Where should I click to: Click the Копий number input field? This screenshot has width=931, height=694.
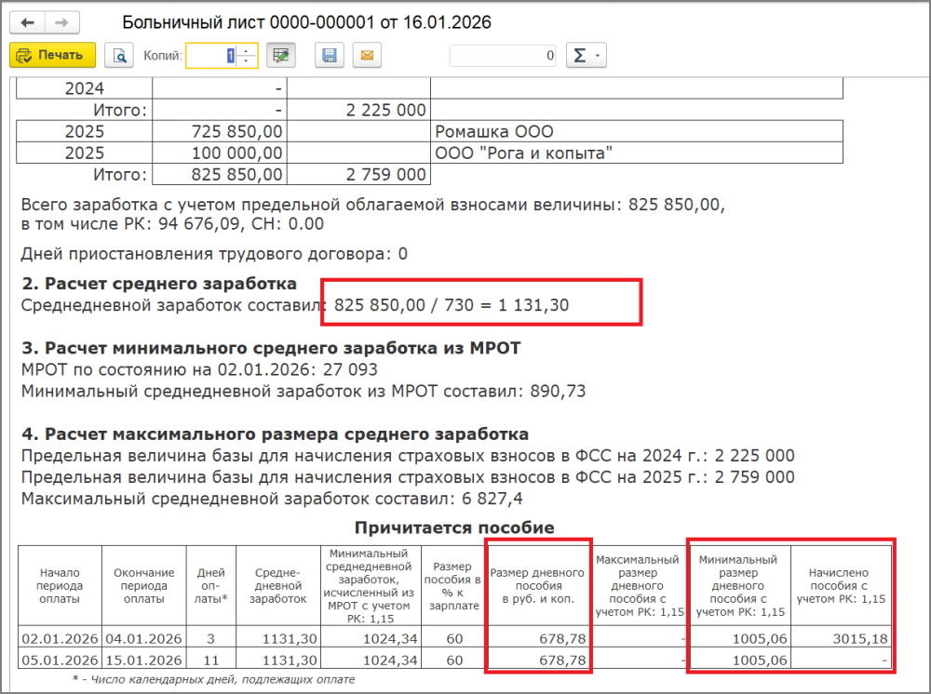coord(211,56)
